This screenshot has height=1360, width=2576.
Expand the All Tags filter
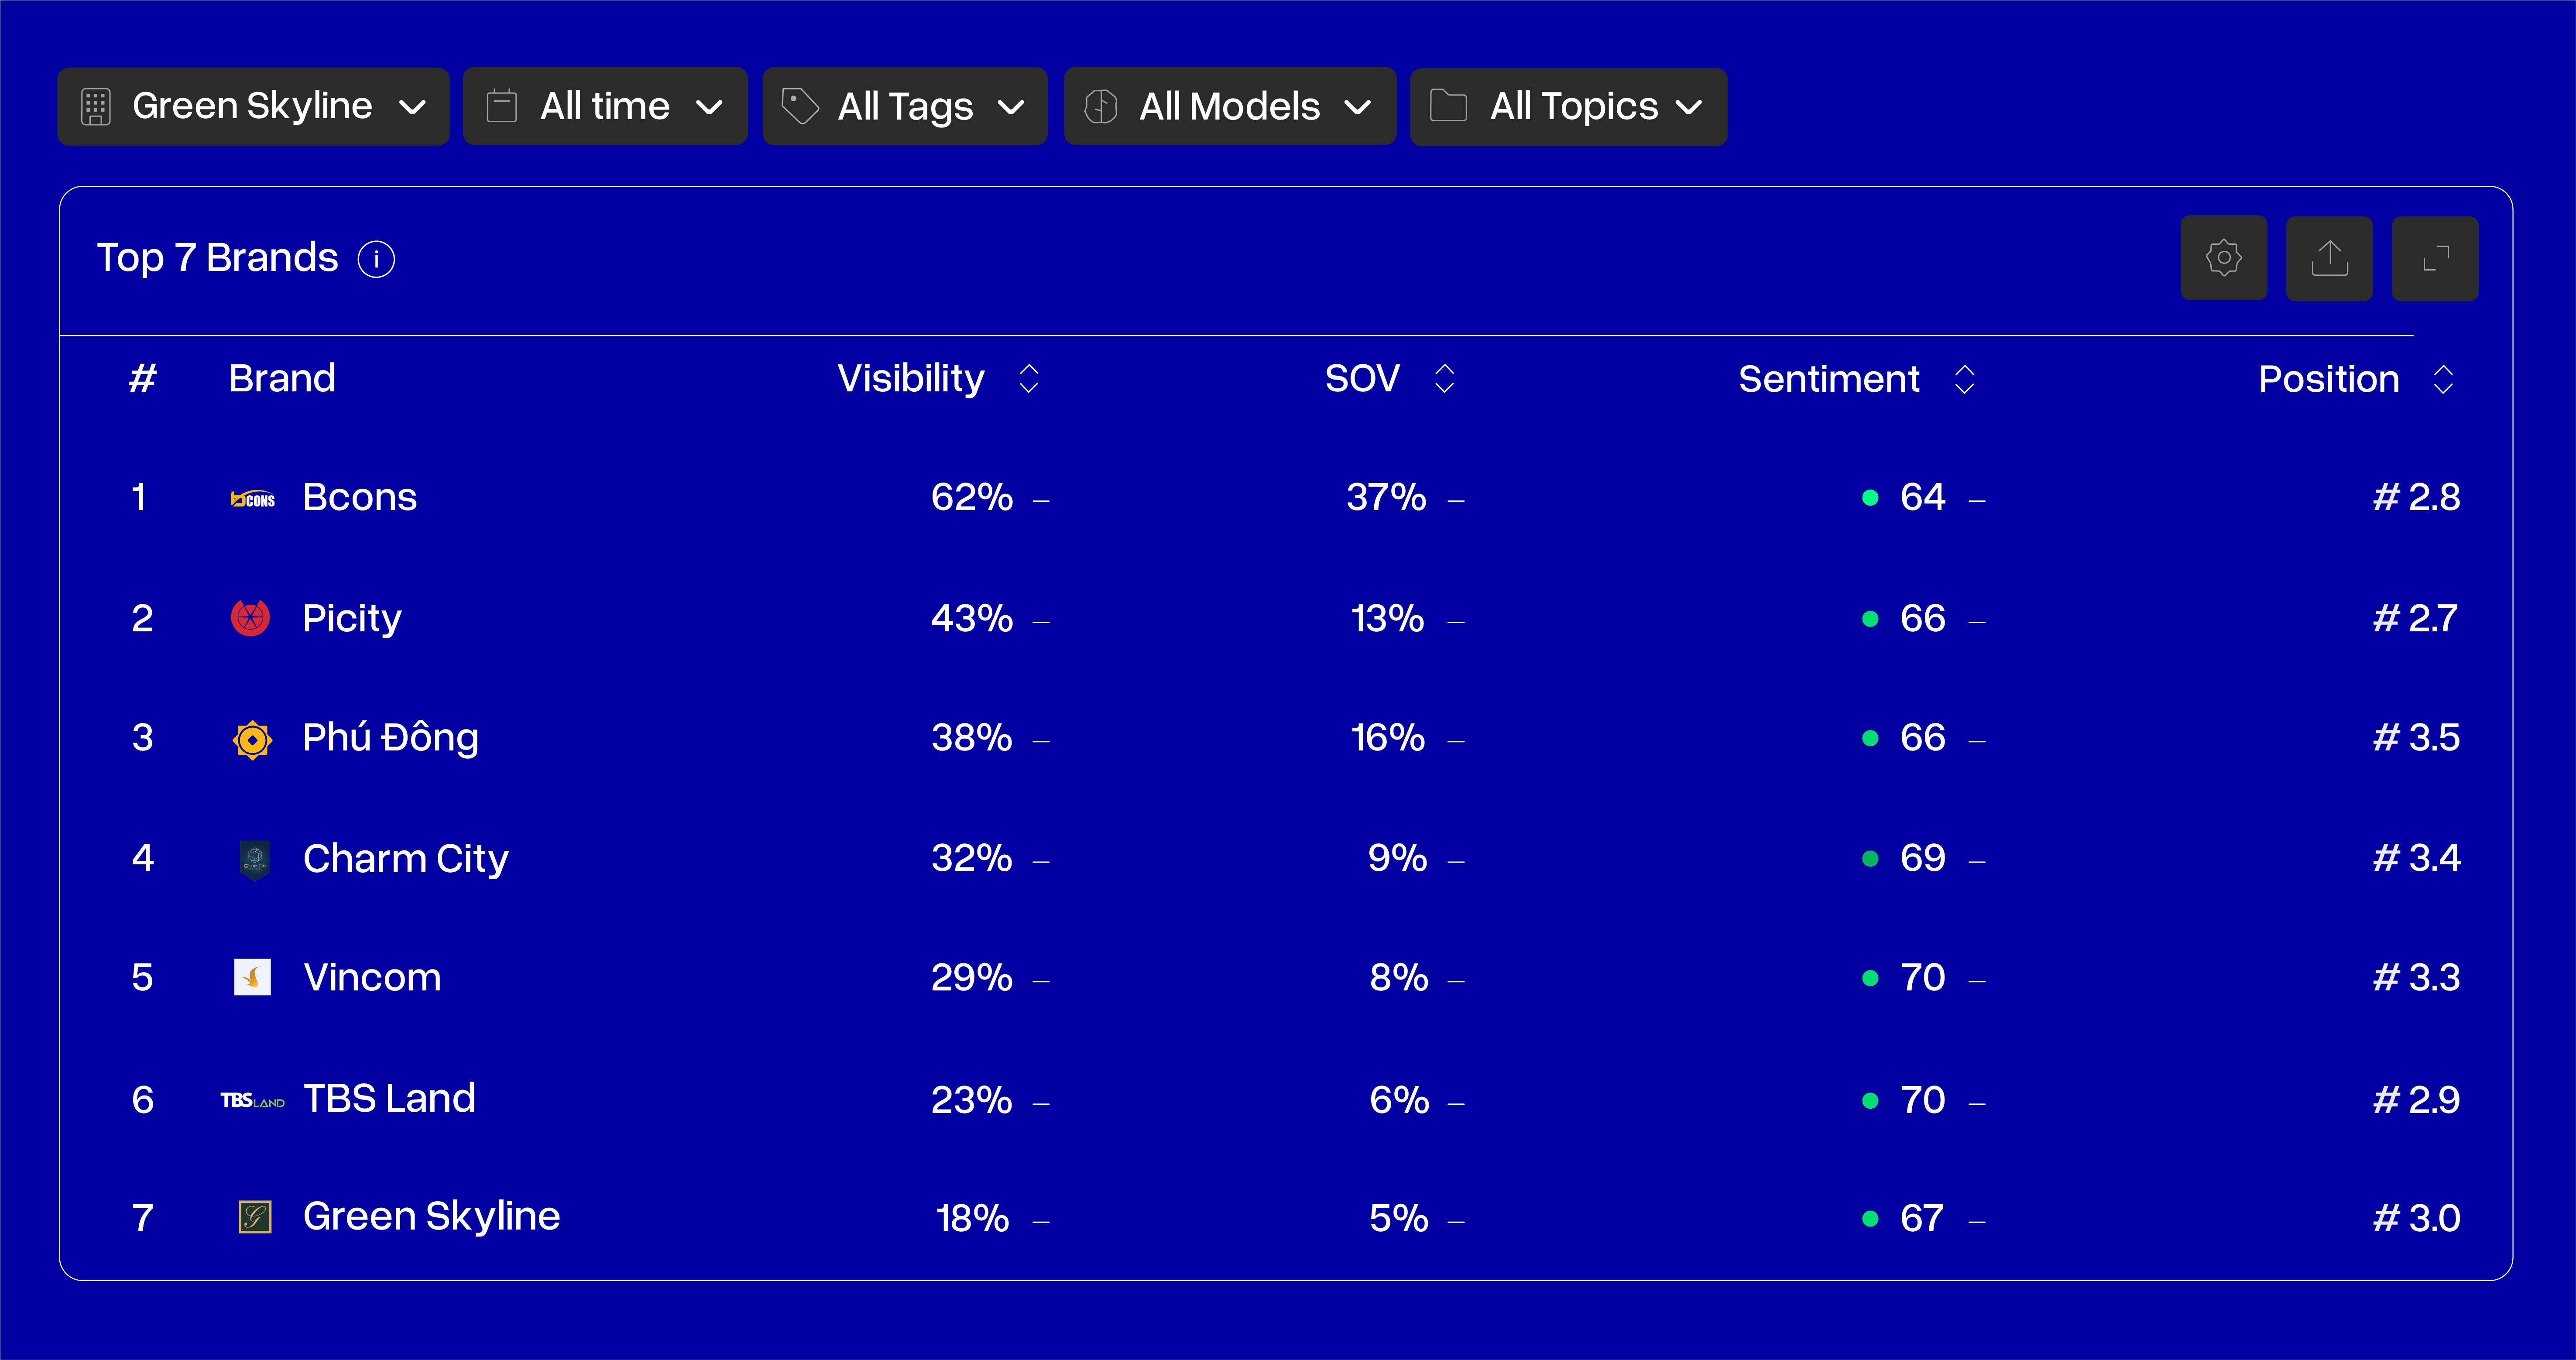(x=904, y=106)
